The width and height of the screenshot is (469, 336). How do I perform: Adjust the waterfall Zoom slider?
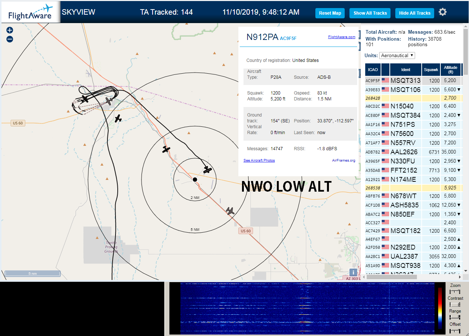pyautogui.click(x=455, y=292)
